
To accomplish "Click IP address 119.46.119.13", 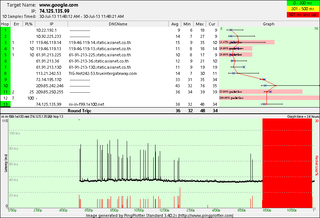I will 48,49.
